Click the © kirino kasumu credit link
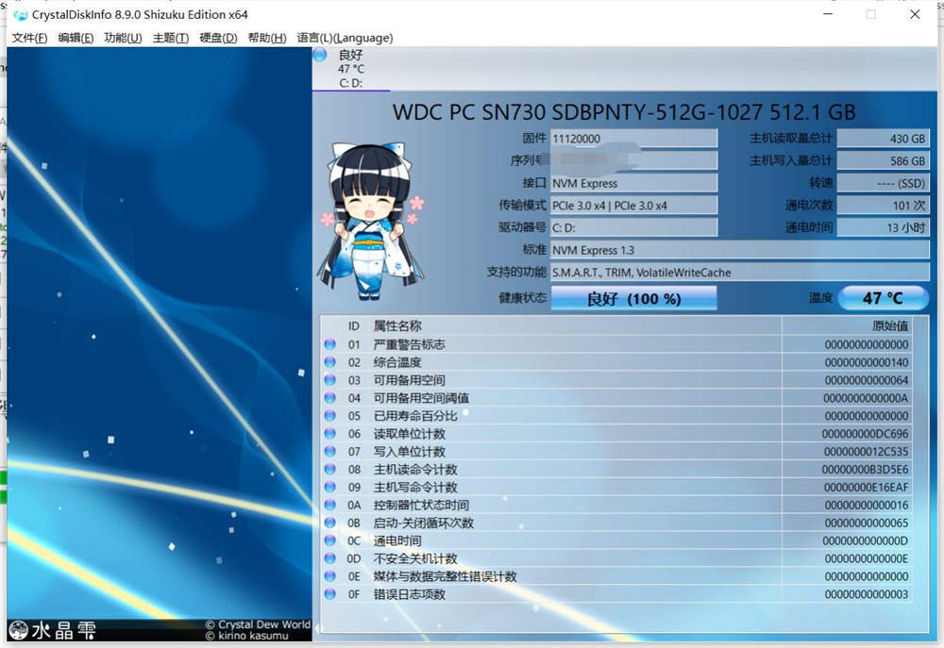The image size is (944, 648). click(x=246, y=636)
